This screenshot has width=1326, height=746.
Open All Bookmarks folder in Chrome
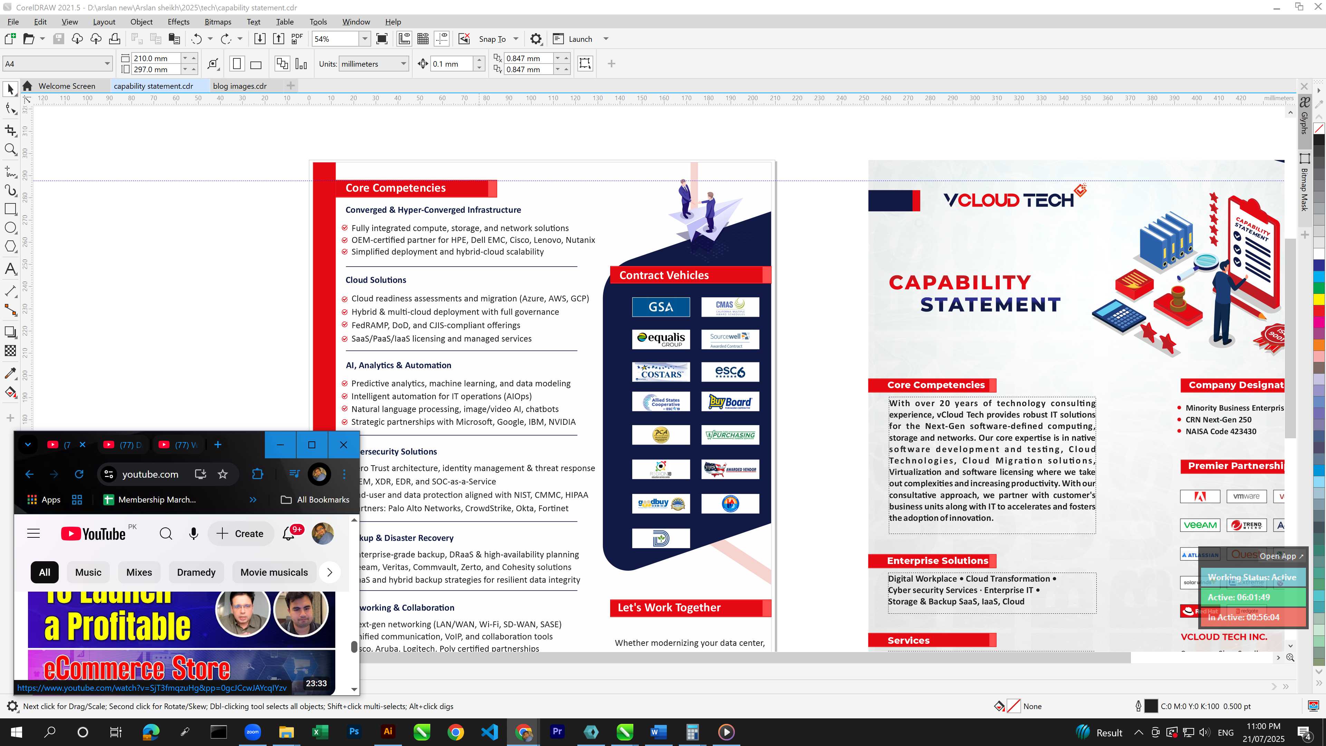pos(315,499)
